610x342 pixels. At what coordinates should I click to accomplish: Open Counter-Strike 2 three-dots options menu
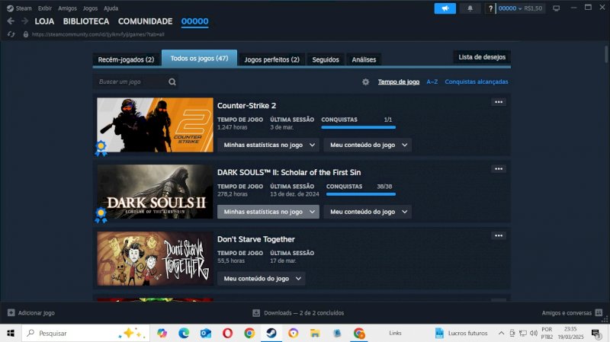(x=499, y=101)
